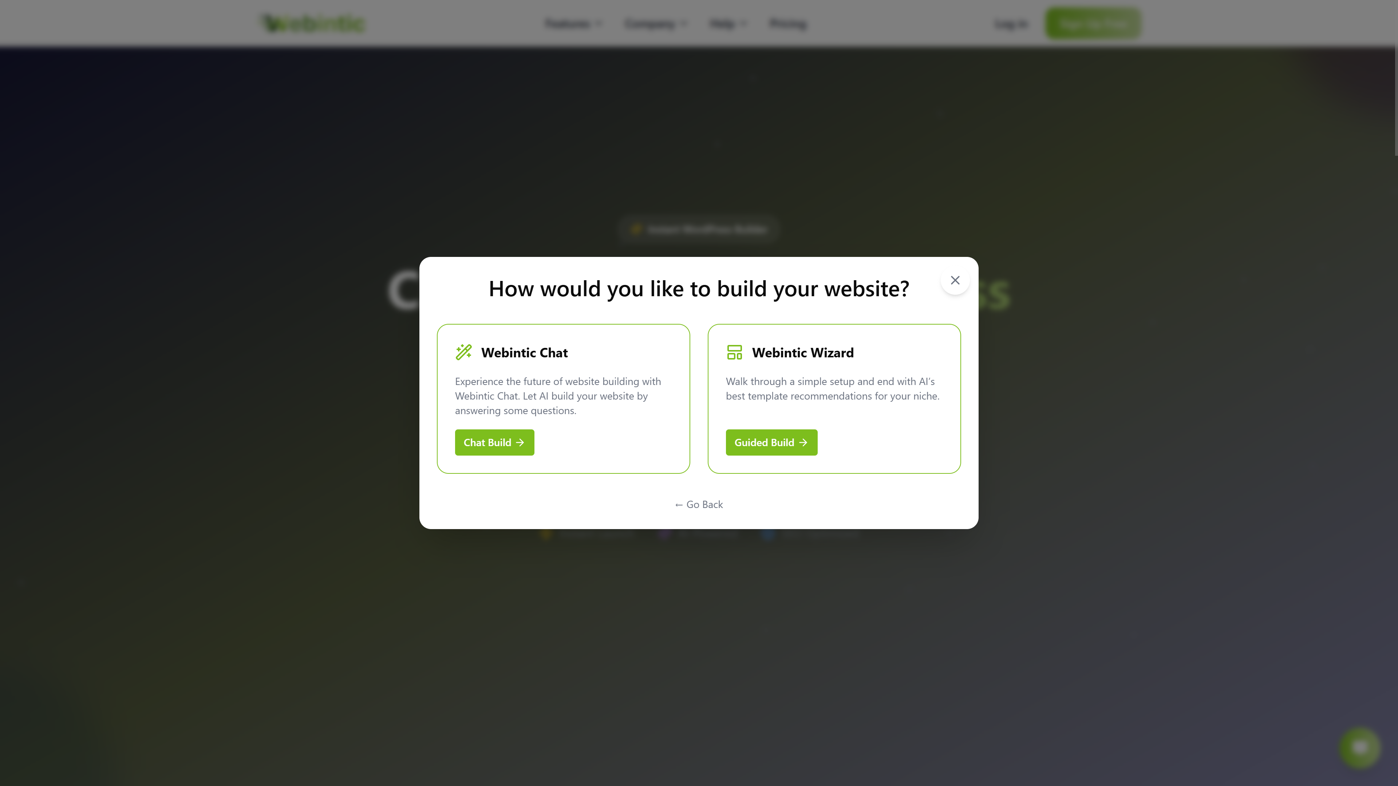This screenshot has width=1398, height=786.
Task: Start the Chat Build option
Action: click(494, 442)
